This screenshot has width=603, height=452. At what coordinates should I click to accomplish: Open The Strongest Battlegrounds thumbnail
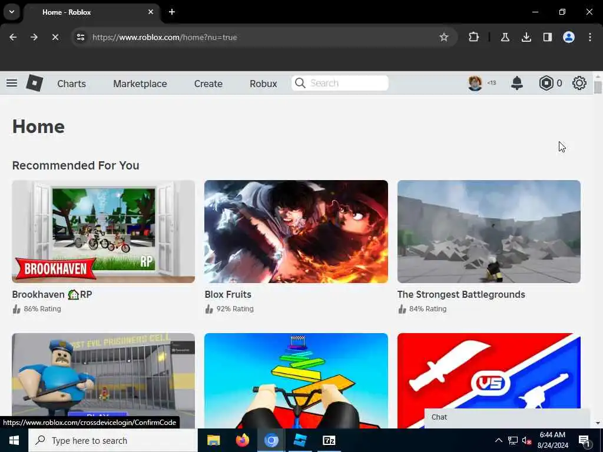[x=489, y=231]
